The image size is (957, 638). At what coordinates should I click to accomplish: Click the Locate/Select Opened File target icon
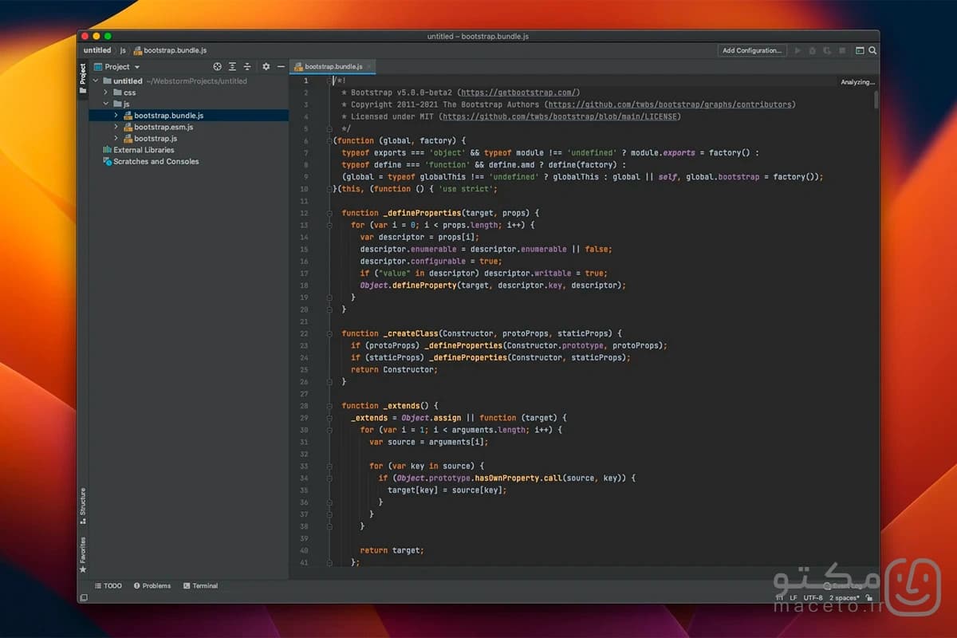217,67
